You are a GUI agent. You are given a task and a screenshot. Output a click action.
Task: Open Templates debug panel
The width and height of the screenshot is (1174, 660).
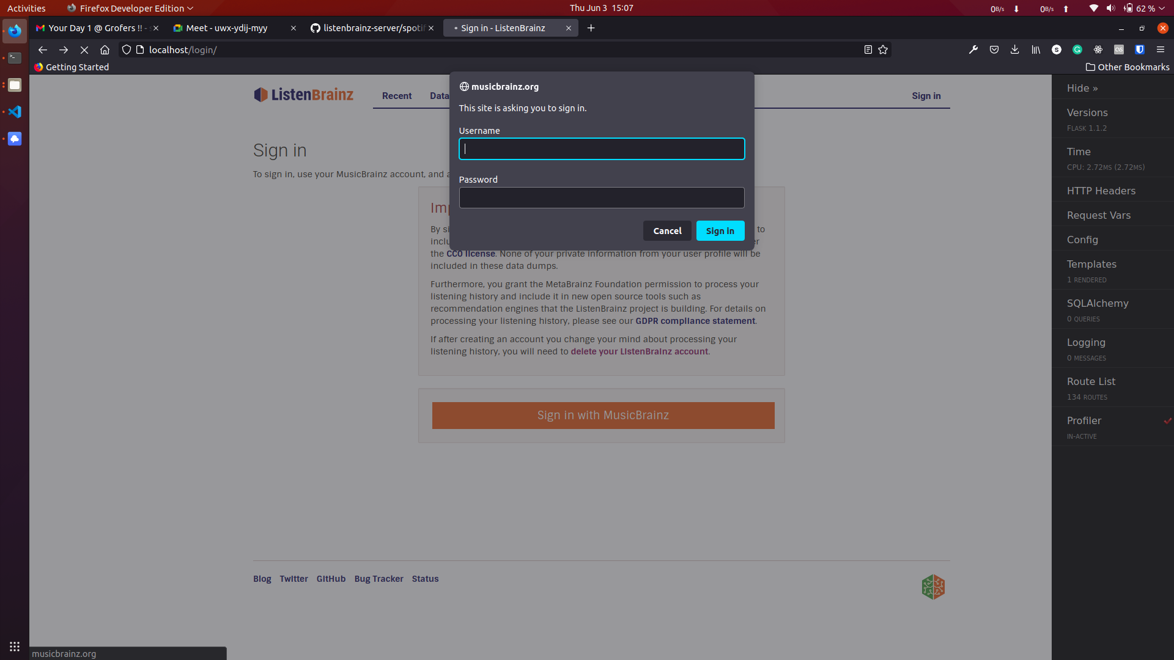(1113, 270)
